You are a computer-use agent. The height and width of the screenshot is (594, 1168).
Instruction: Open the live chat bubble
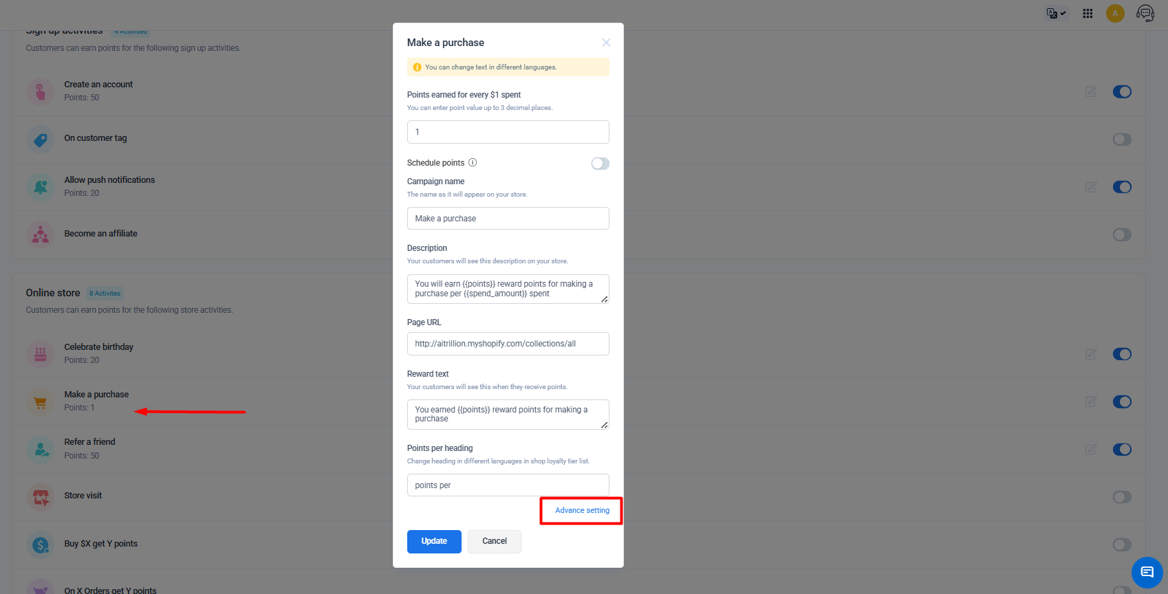coord(1147,572)
